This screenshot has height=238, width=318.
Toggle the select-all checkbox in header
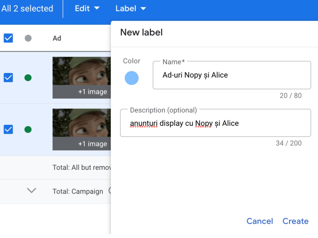pyautogui.click(x=8, y=38)
